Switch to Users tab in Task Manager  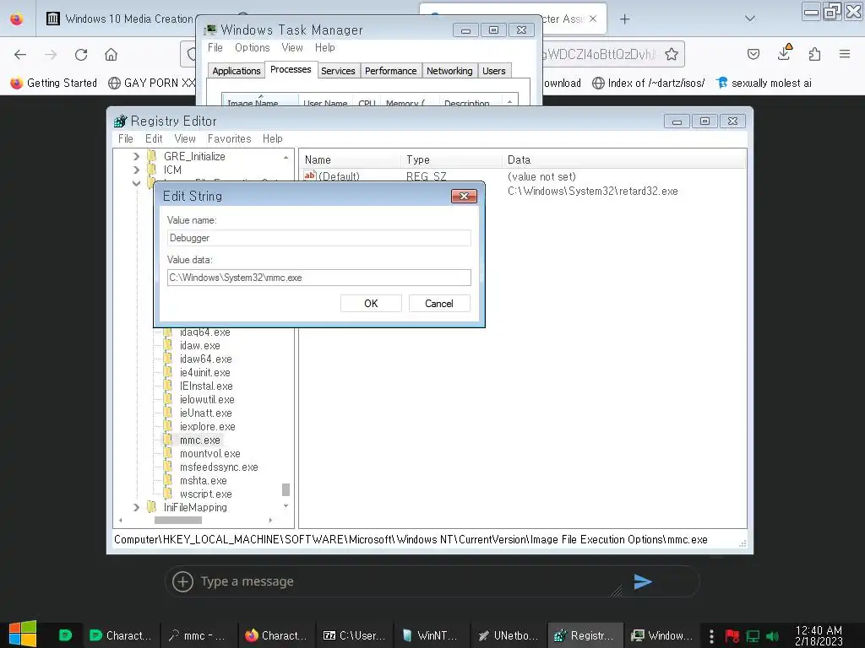click(x=493, y=71)
